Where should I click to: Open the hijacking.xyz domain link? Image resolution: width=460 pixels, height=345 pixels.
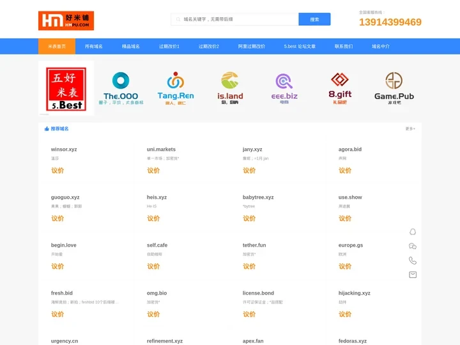click(355, 293)
